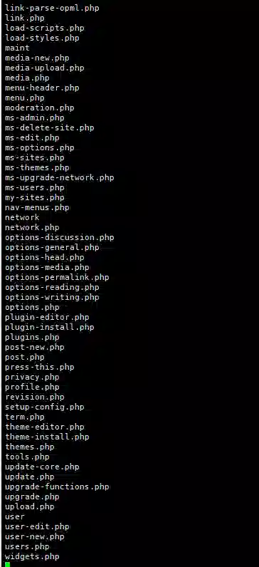Click widgets.php at the list bottom
Image resolution: width=259 pixels, height=567 pixels.
[x=32, y=556]
